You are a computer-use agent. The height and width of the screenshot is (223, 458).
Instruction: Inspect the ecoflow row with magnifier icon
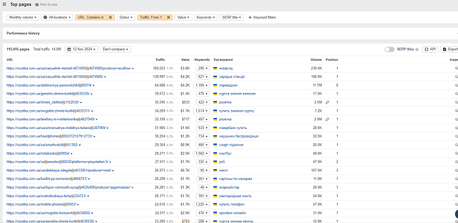[x=456, y=68]
